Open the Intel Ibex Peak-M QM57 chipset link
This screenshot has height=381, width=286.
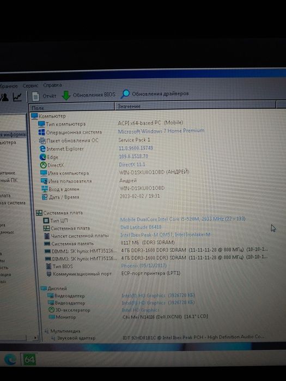pyautogui.click(x=166, y=235)
